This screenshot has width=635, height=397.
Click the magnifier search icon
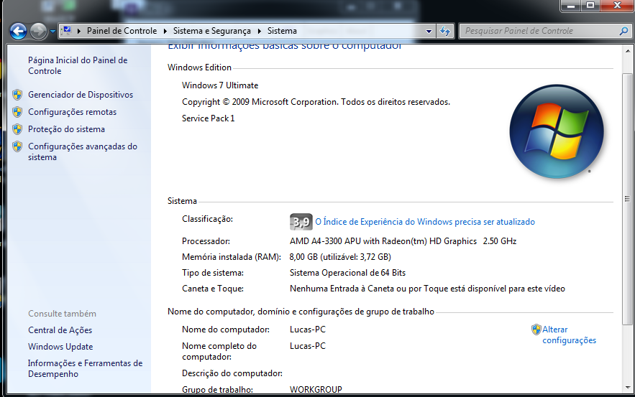point(624,31)
